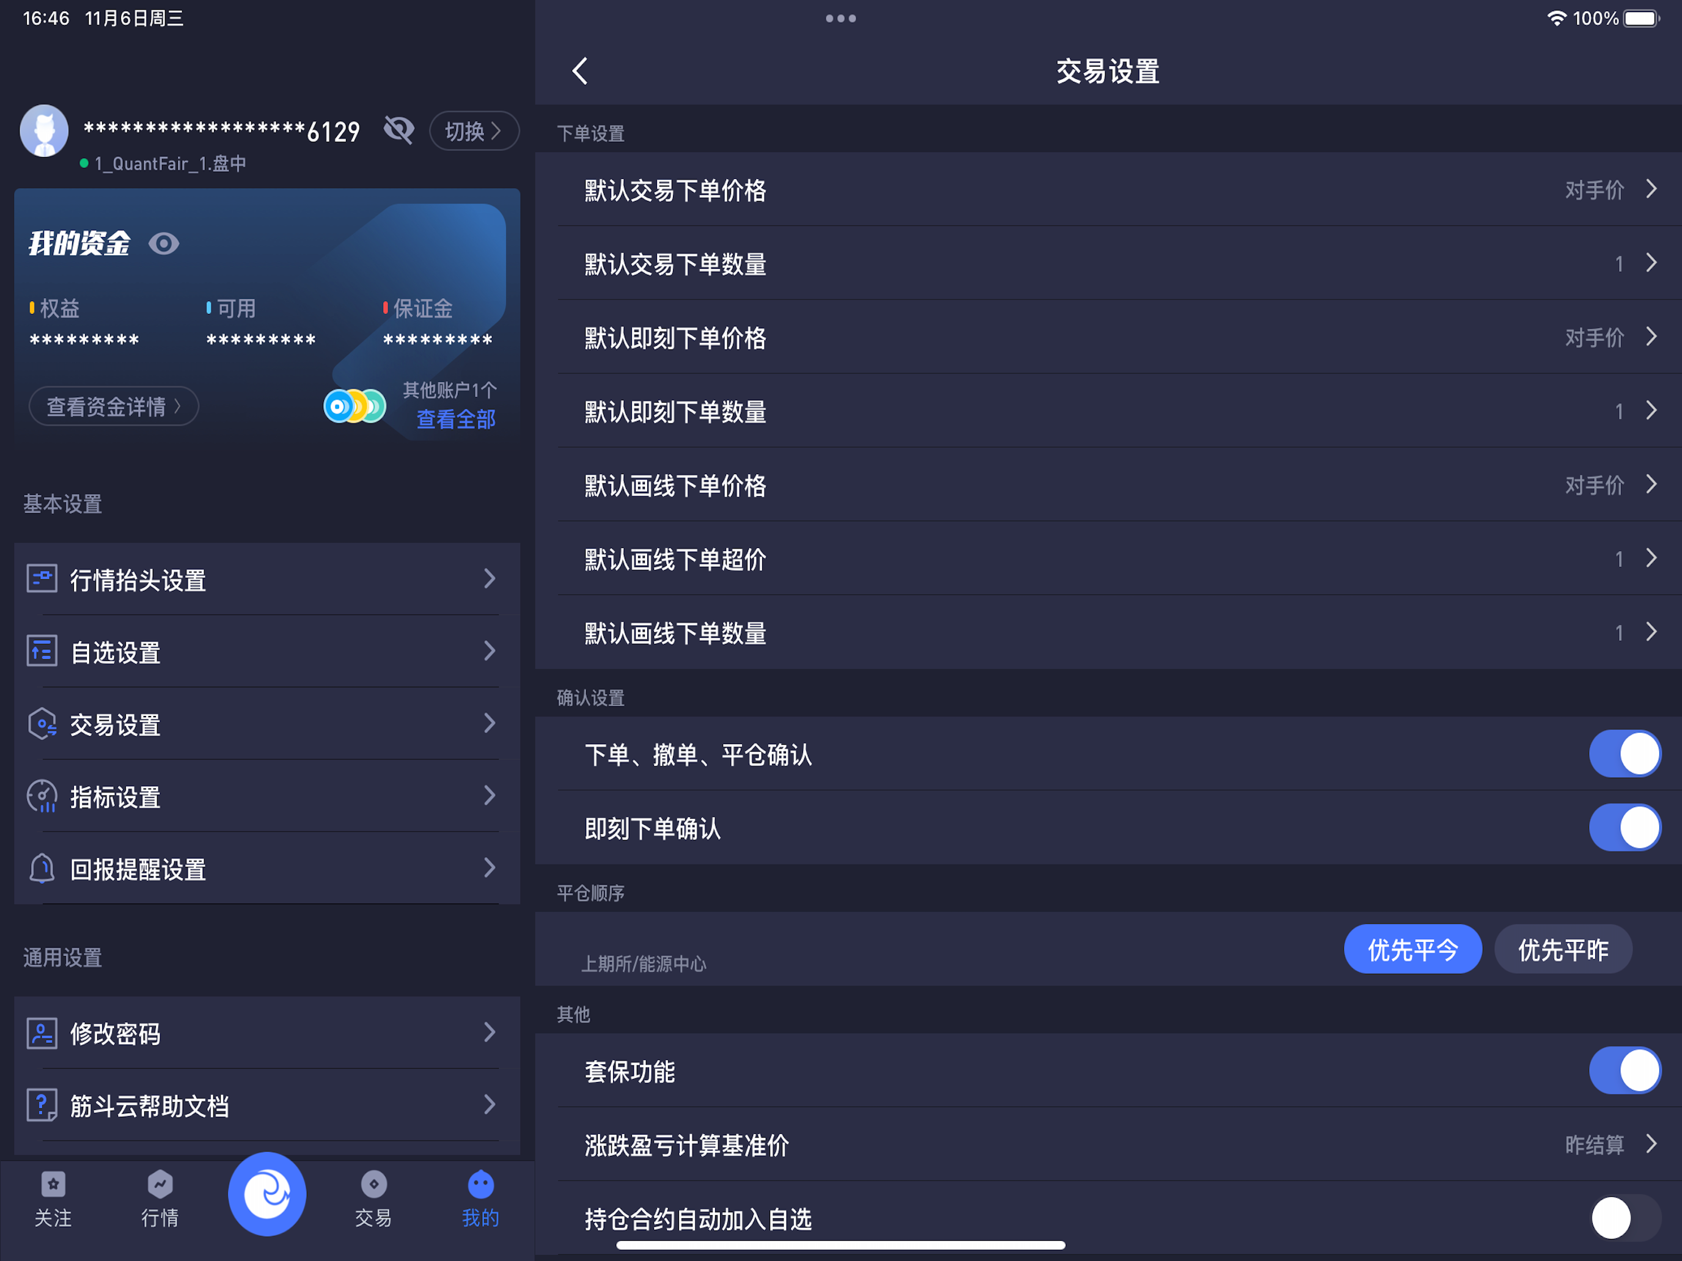Screen dimensions: 1682x1261
Task: Tap the three-dot multitasking indicator at top
Action: (841, 18)
